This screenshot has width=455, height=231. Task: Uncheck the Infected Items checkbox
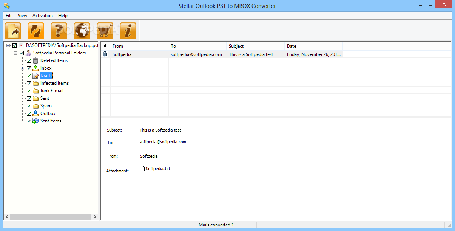(29, 83)
